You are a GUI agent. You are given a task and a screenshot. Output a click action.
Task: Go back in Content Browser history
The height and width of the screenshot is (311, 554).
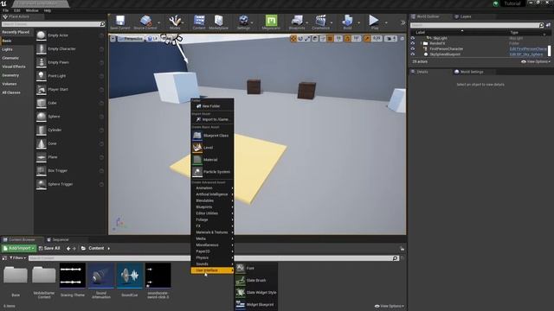[68, 249]
